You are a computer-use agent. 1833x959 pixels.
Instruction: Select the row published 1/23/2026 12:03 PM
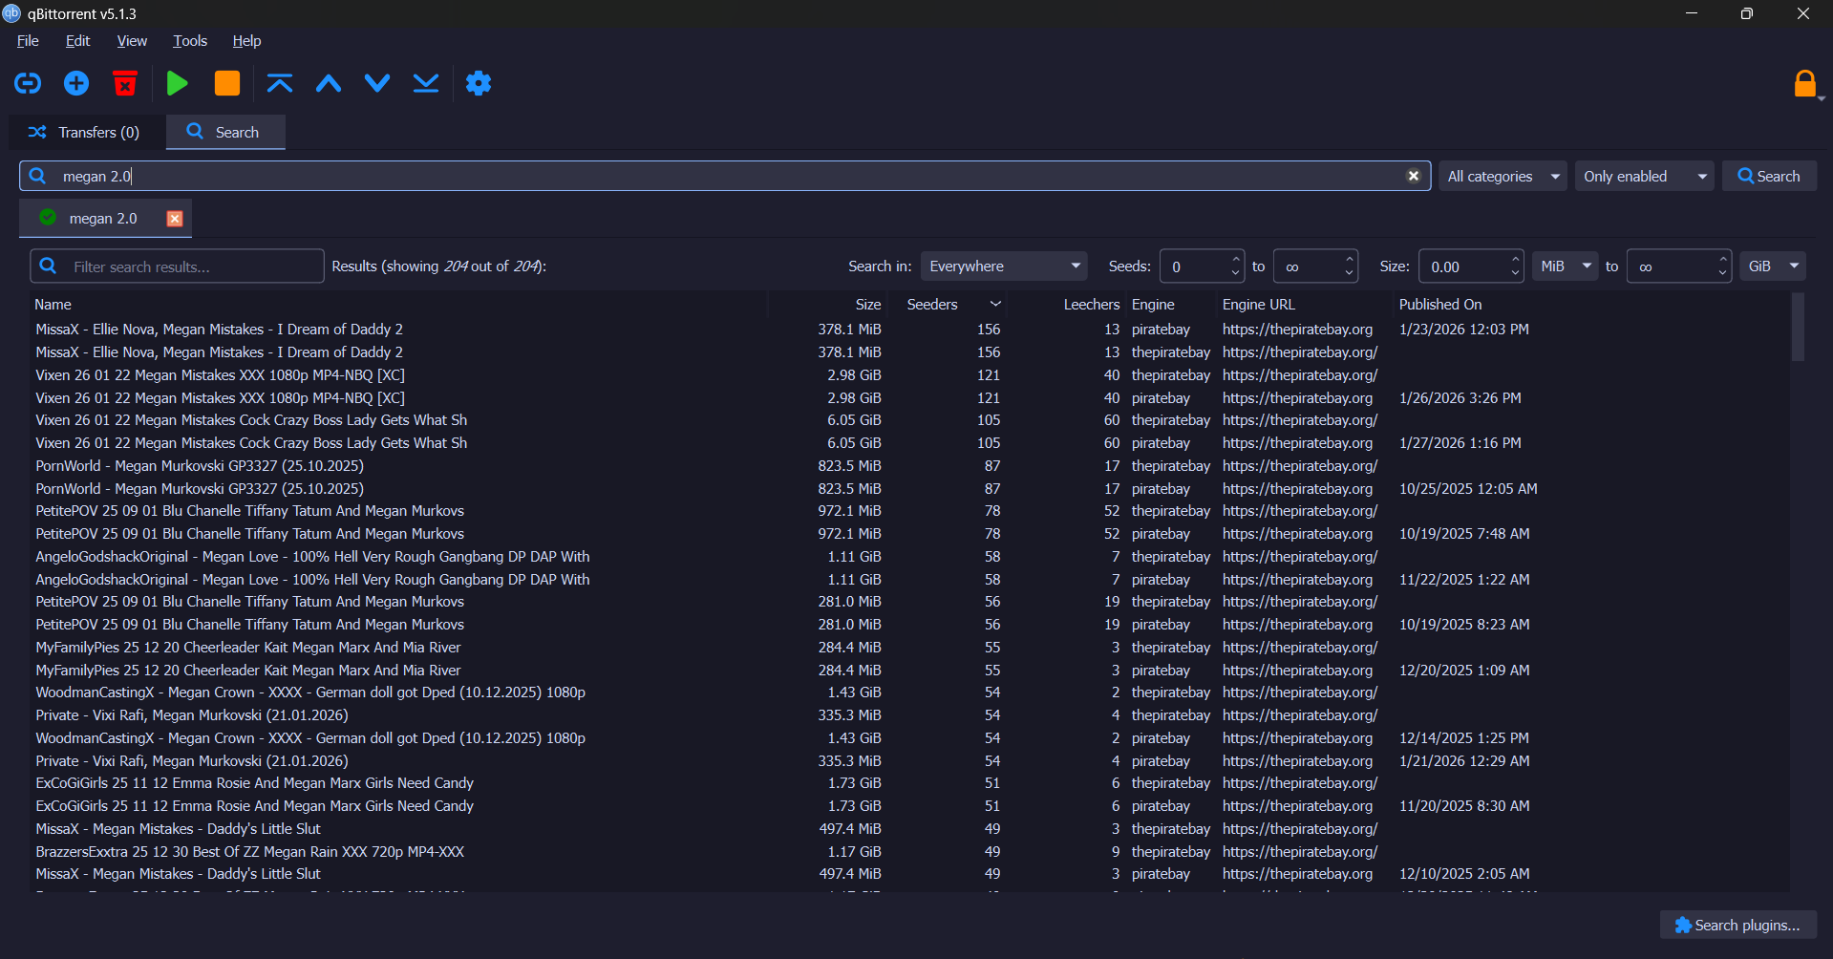pyautogui.click(x=909, y=330)
